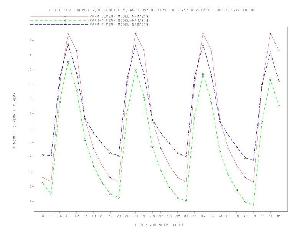Click the blue dashed line sample in legend
304x235 pixels.
[59, 25]
